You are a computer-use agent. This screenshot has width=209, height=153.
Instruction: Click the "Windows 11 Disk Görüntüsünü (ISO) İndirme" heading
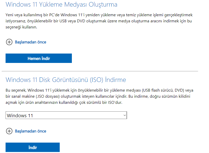pyautogui.click(x=66, y=80)
